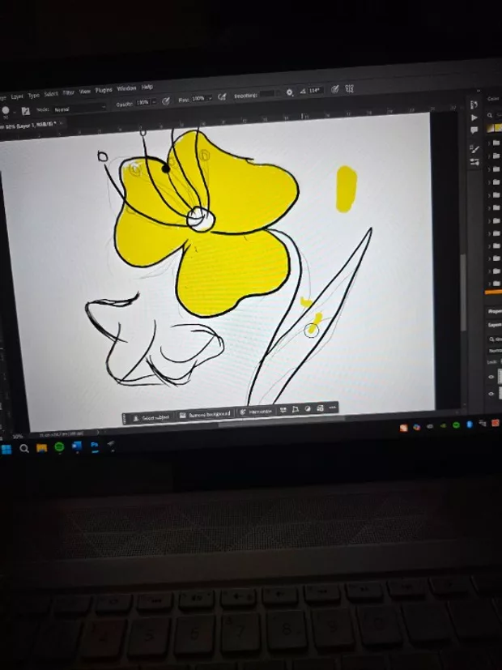The image size is (502, 670).
Task: Click the document size status text
Action: (x=62, y=434)
